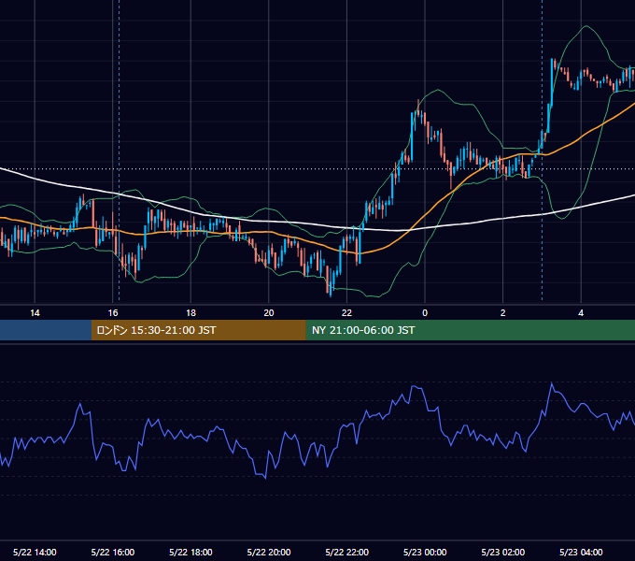The height and width of the screenshot is (561, 635).
Task: Click the 5/22 16:00 date label
Action: coord(113,552)
